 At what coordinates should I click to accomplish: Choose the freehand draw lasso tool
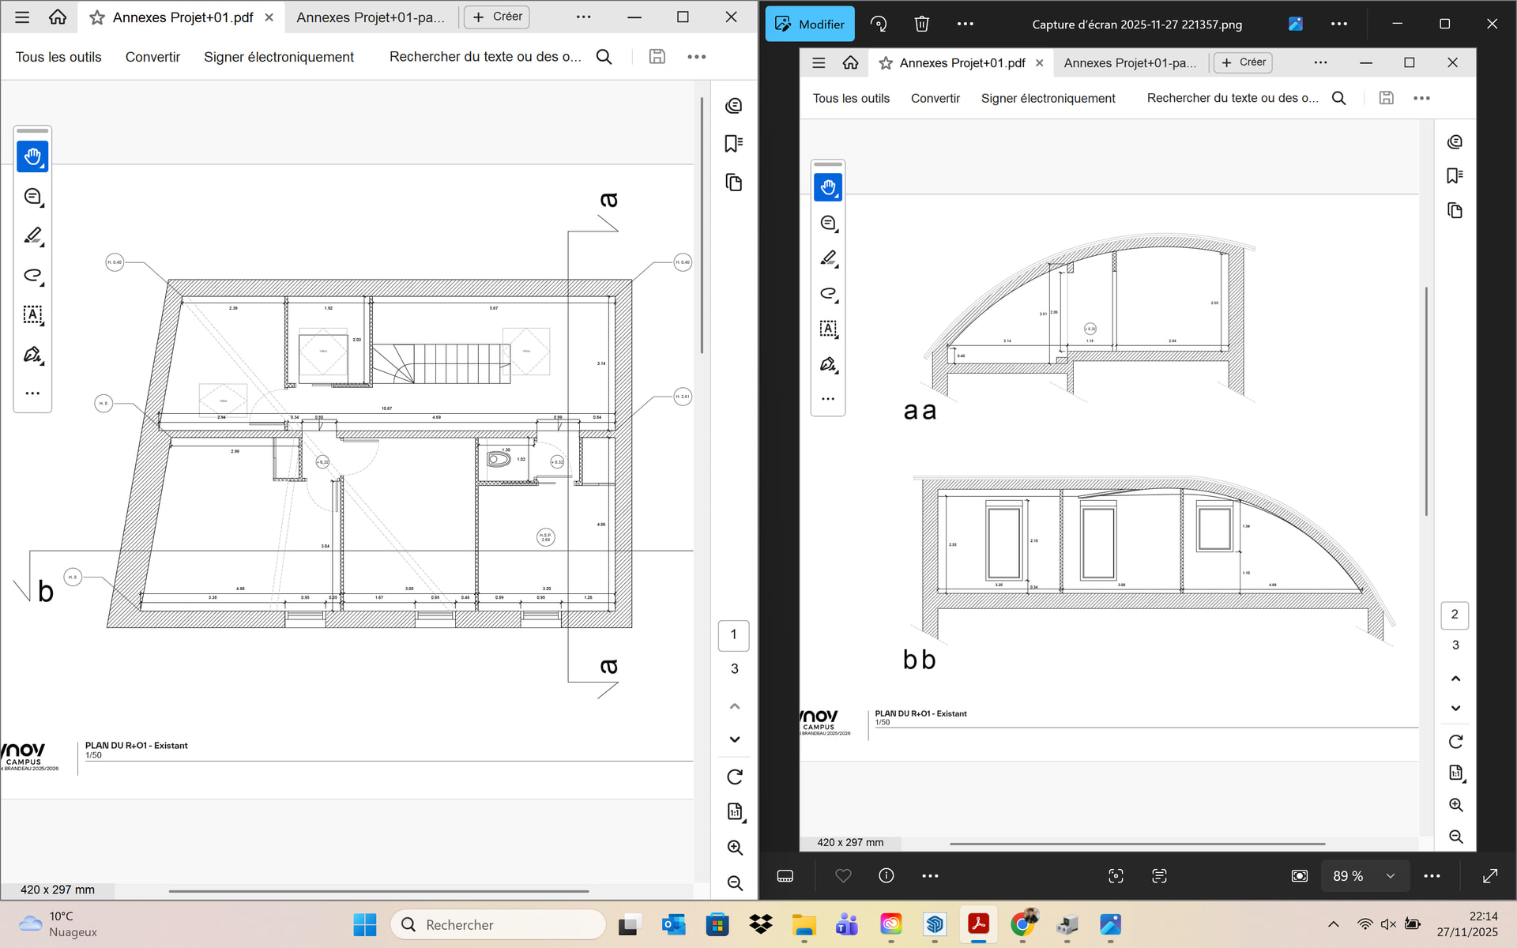click(x=32, y=276)
